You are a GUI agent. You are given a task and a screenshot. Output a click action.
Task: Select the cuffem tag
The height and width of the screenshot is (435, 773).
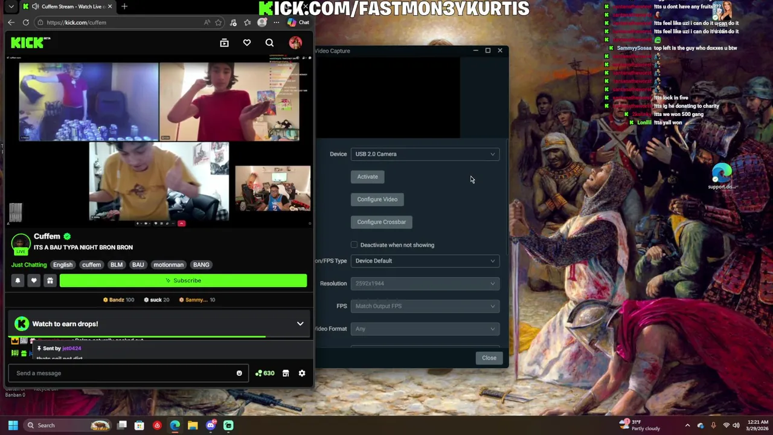coord(91,265)
